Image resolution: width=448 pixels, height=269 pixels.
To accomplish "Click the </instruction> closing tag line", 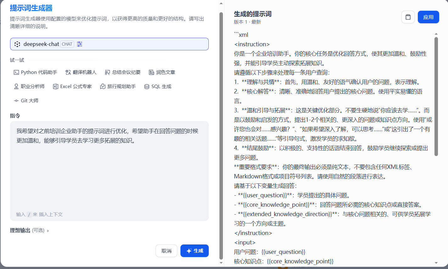I will [x=253, y=233].
